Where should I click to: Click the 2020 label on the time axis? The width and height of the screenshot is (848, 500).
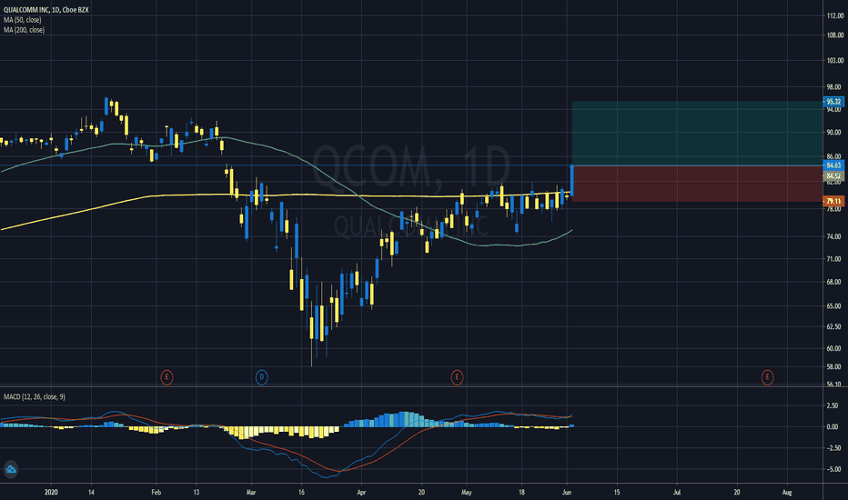(51, 493)
